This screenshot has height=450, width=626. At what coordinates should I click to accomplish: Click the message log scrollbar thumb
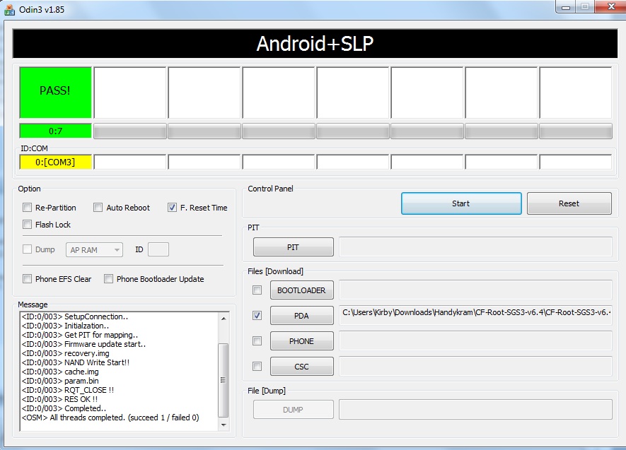pos(224,380)
